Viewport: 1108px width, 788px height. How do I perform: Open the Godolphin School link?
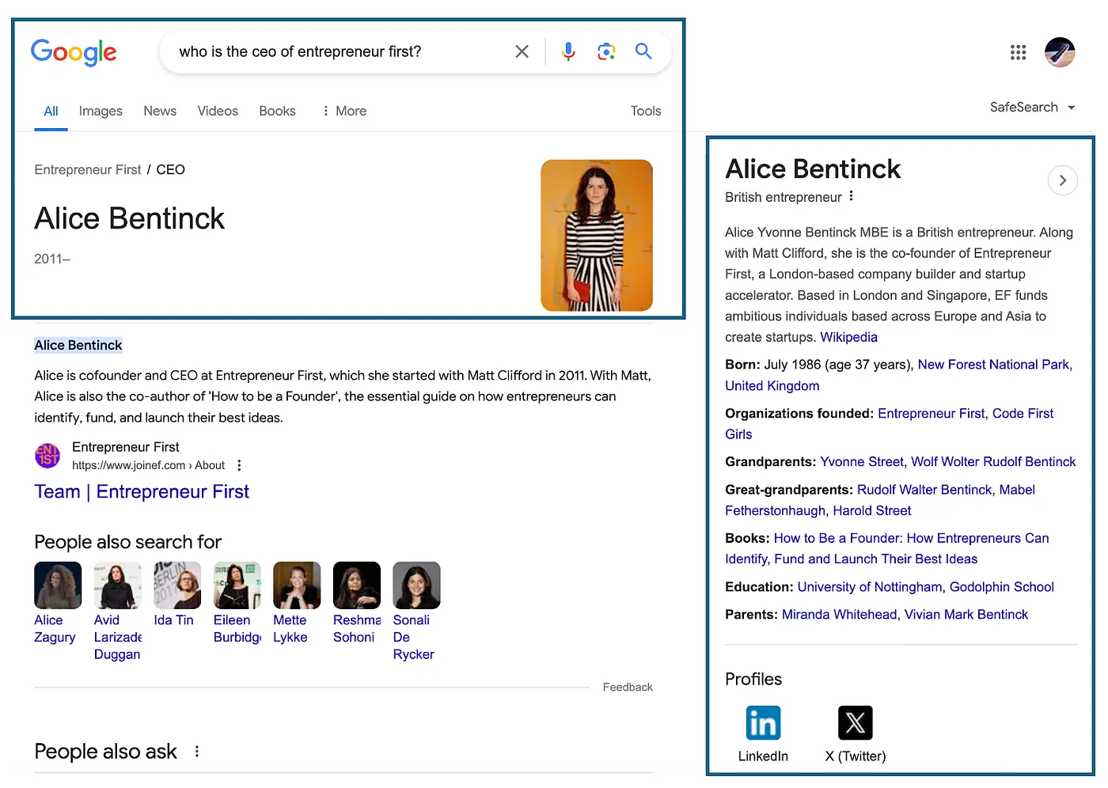point(1002,587)
